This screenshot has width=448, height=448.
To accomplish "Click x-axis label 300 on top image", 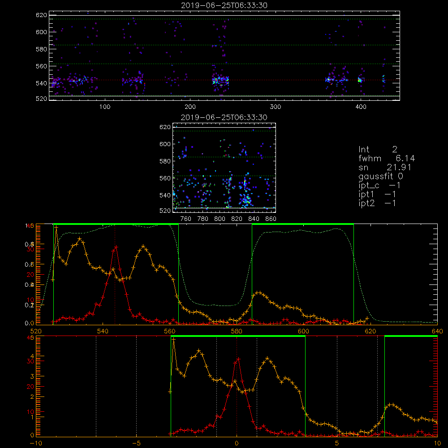I will pyautogui.click(x=276, y=107).
